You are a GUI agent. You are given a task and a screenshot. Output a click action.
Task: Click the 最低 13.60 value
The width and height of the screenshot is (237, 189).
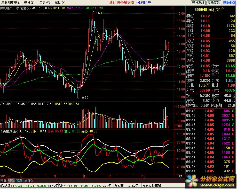click(x=230, y=76)
